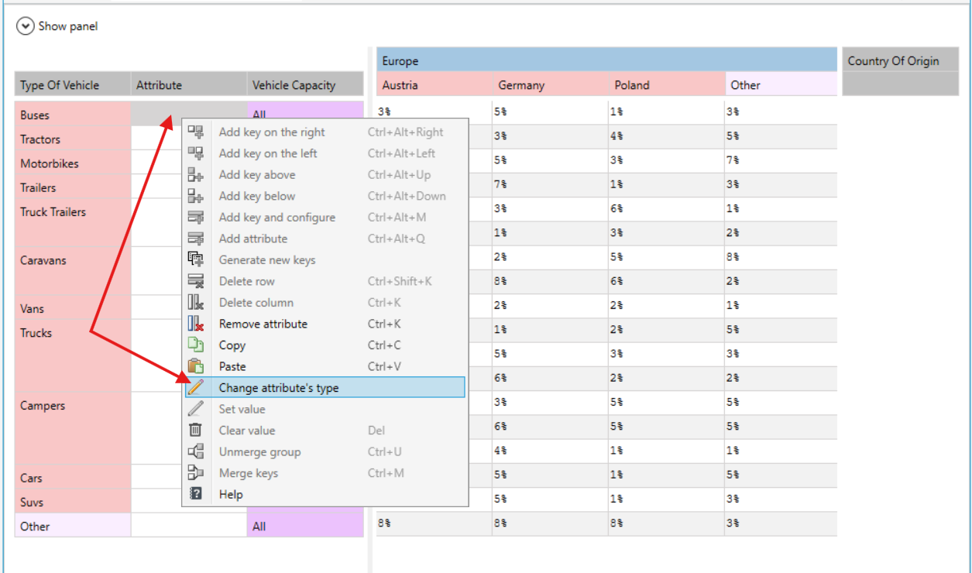Click the Add attribute icon
This screenshot has width=972, height=573.
[196, 238]
